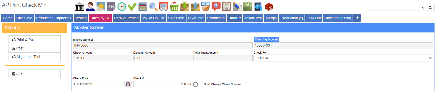Open the teal clock icon
436x93 pixels.
click(x=122, y=7)
